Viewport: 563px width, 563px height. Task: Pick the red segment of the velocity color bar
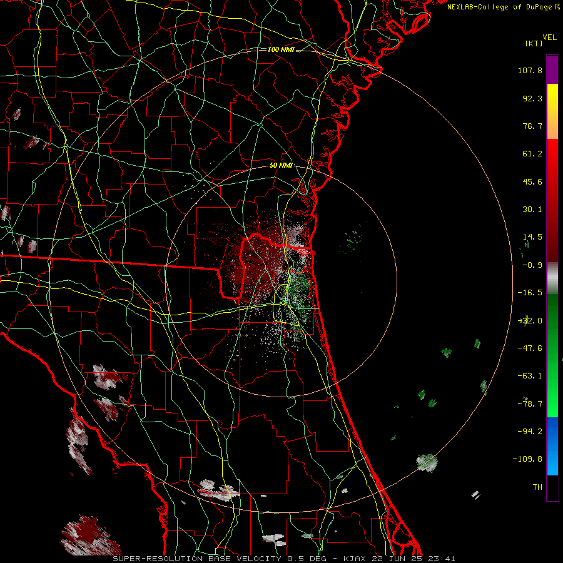(x=552, y=200)
